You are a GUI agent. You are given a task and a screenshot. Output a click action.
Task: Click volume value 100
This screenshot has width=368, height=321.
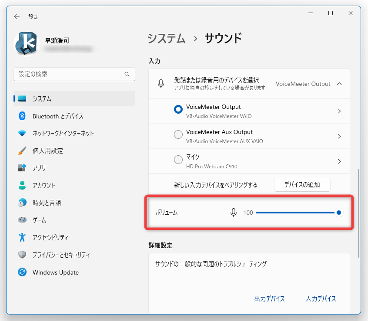pyautogui.click(x=248, y=213)
